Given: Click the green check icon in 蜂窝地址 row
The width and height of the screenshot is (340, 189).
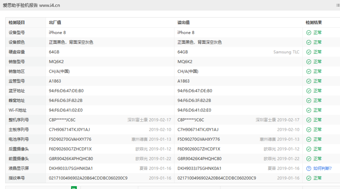Looking at the screenshot, I should [309, 101].
